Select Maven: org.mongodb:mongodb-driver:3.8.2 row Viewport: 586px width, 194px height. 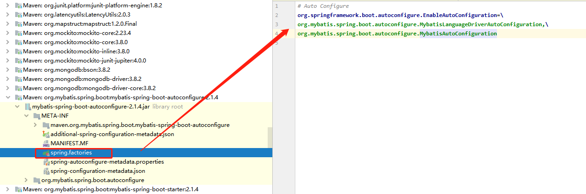pyautogui.click(x=136, y=79)
